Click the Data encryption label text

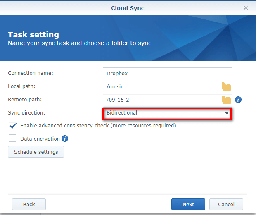[x=40, y=139]
